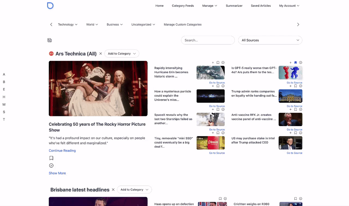The height and width of the screenshot is (206, 349).
Task: Click plus icon above Hurricane Erin article
Action: pos(213,63)
